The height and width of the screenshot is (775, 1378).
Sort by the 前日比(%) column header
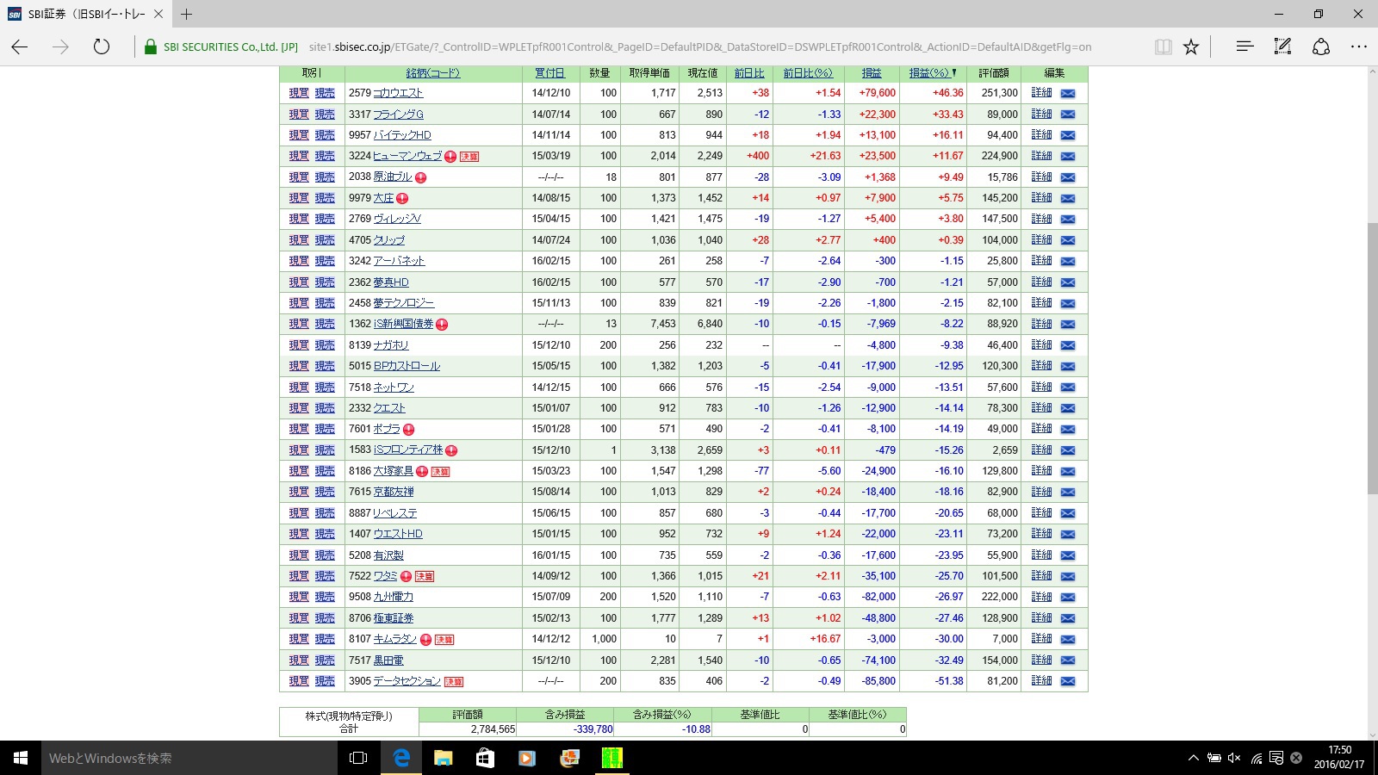pyautogui.click(x=808, y=73)
